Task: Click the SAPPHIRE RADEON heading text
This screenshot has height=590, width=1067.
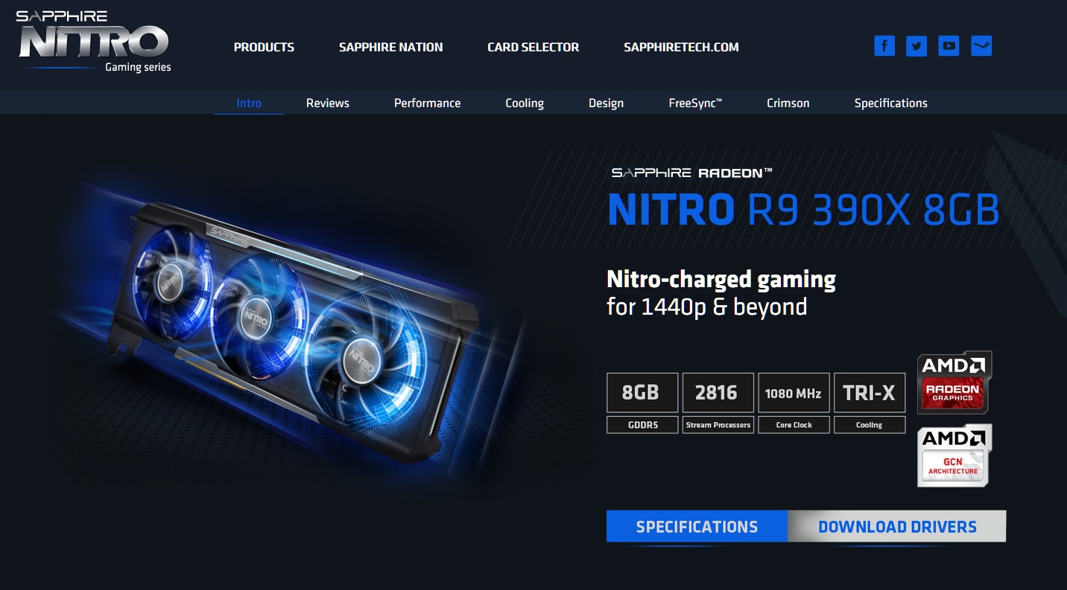Action: click(x=691, y=173)
